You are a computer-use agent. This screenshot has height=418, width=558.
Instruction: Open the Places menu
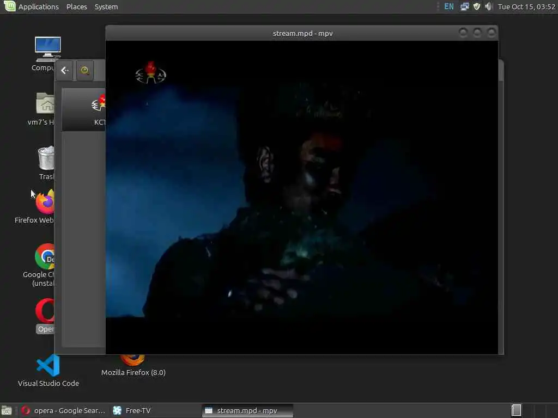(76, 7)
